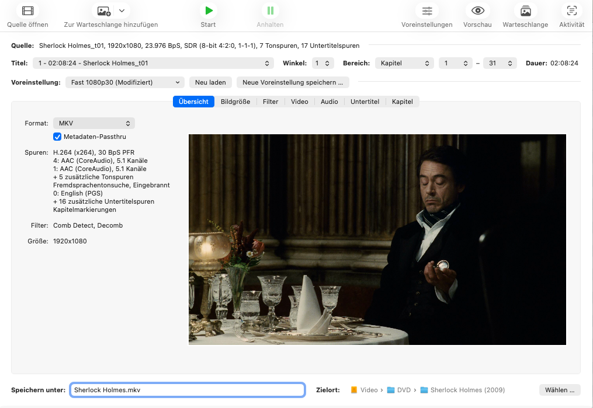Image resolution: width=593 pixels, height=408 pixels.
Task: Switch to the Audio tab
Action: click(330, 102)
